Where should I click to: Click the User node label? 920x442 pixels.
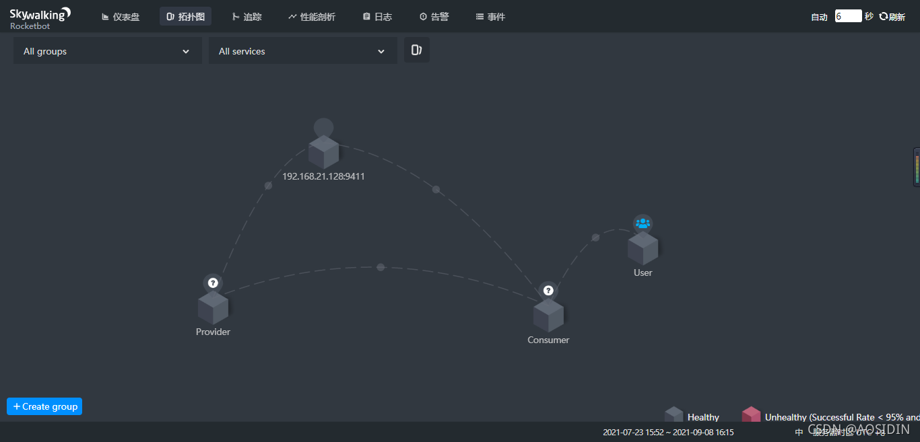pos(643,272)
